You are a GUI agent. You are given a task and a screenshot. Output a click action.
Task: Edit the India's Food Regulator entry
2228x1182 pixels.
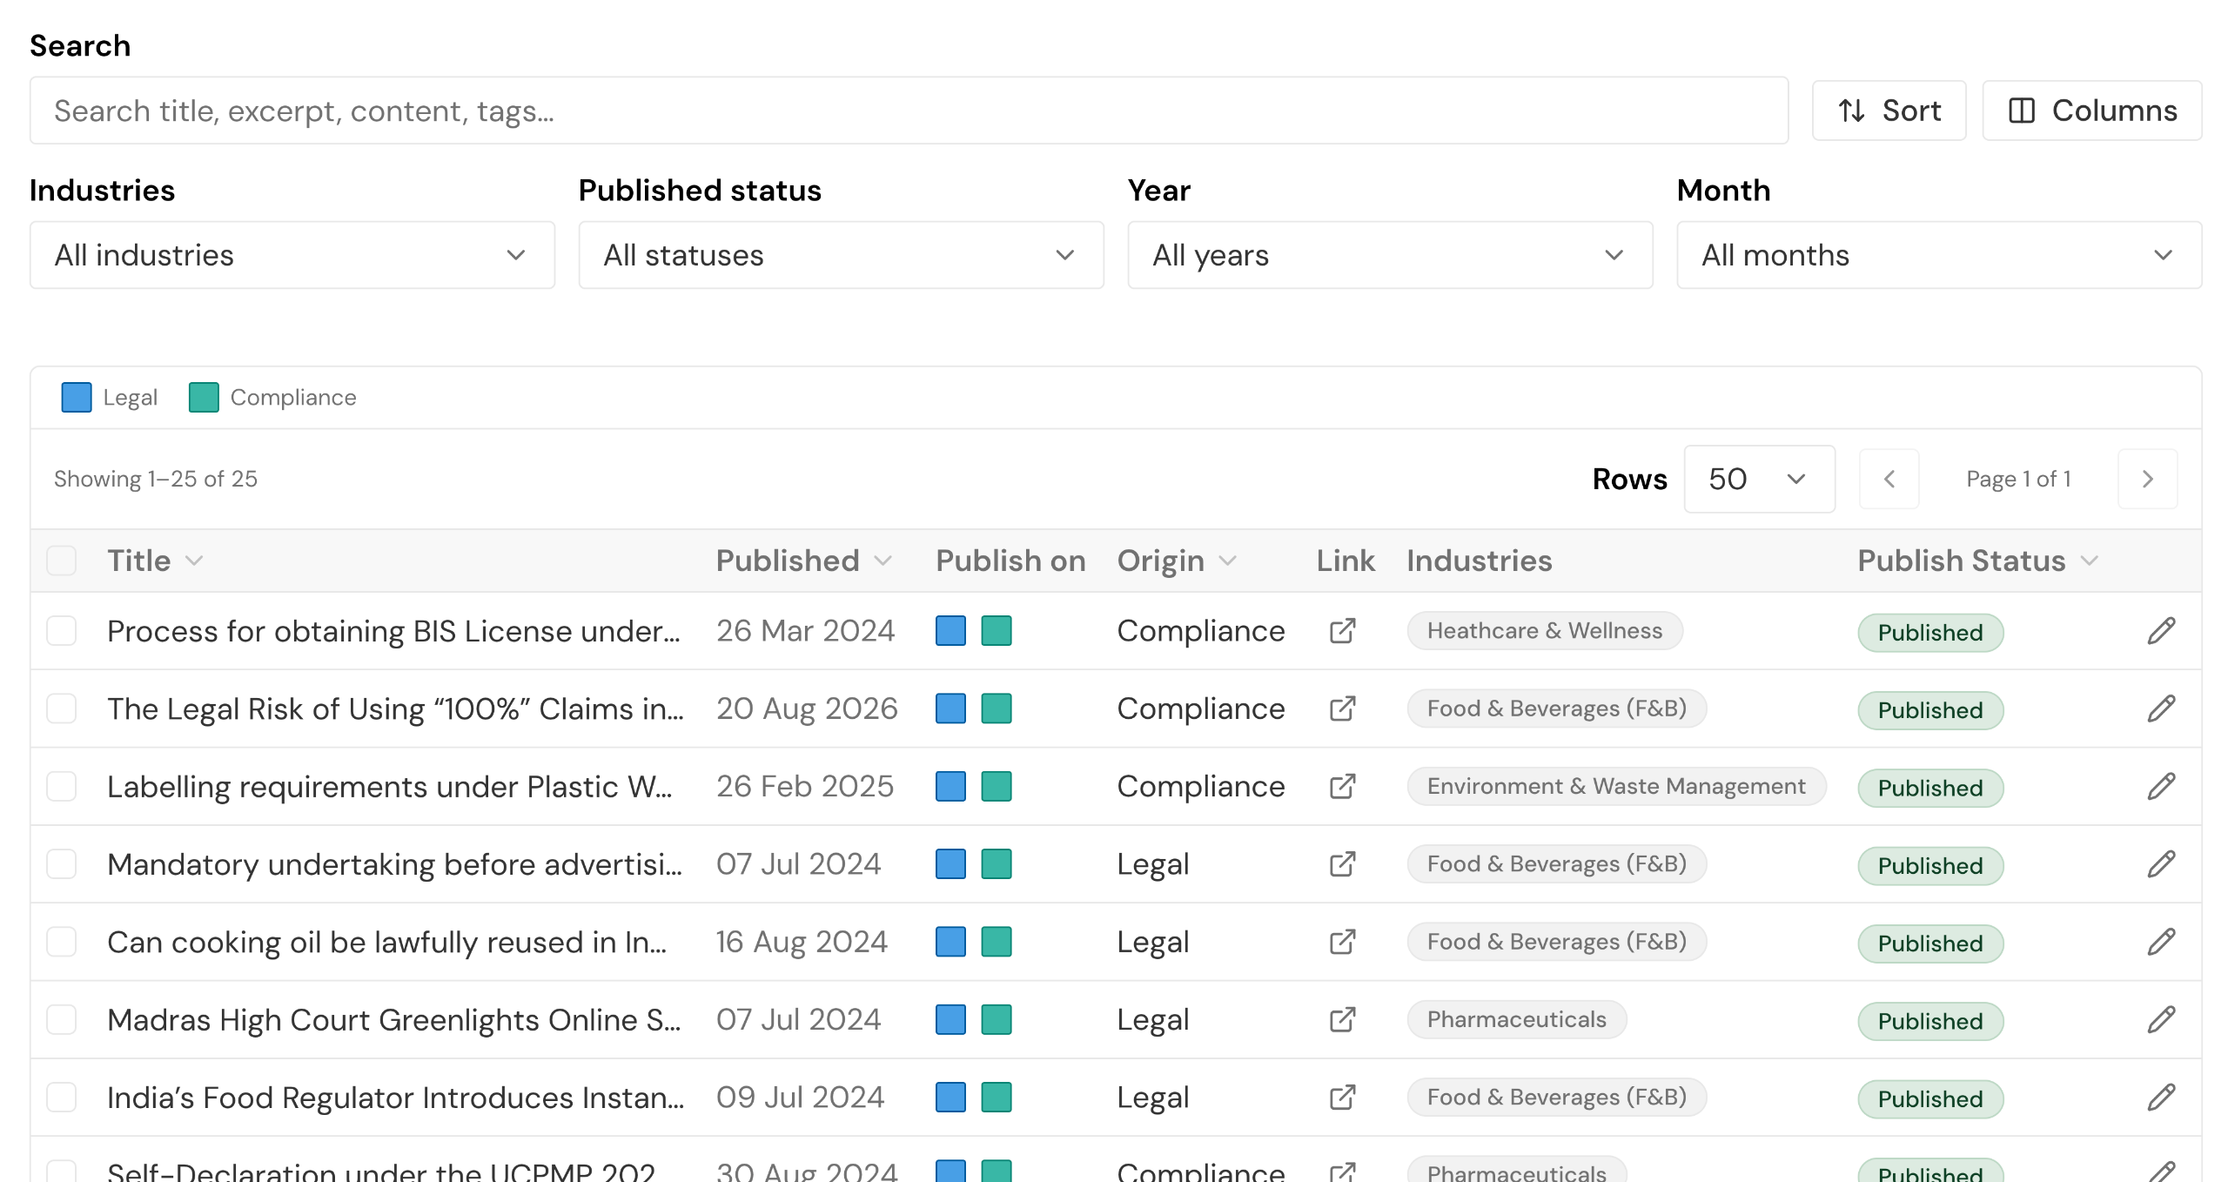coord(2161,1098)
